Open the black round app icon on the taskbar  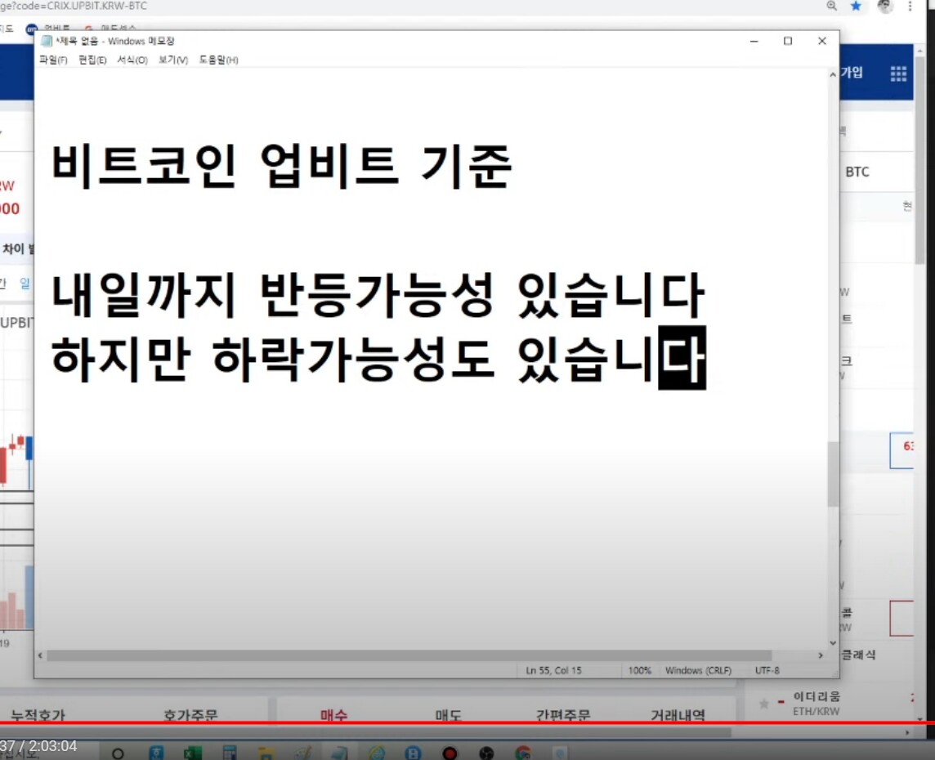click(486, 753)
